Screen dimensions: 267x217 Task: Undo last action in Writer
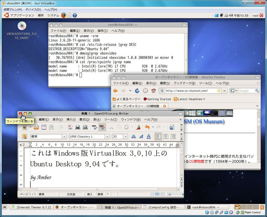pyautogui.click(x=147, y=127)
